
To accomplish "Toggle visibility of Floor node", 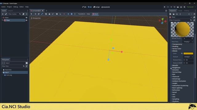I will click(26, 20).
